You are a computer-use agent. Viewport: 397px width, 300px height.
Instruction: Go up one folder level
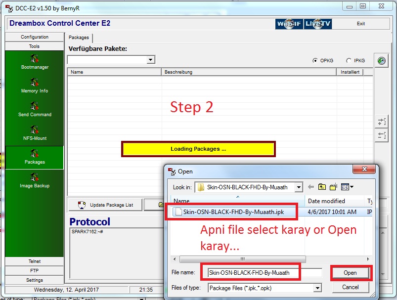[322, 187]
